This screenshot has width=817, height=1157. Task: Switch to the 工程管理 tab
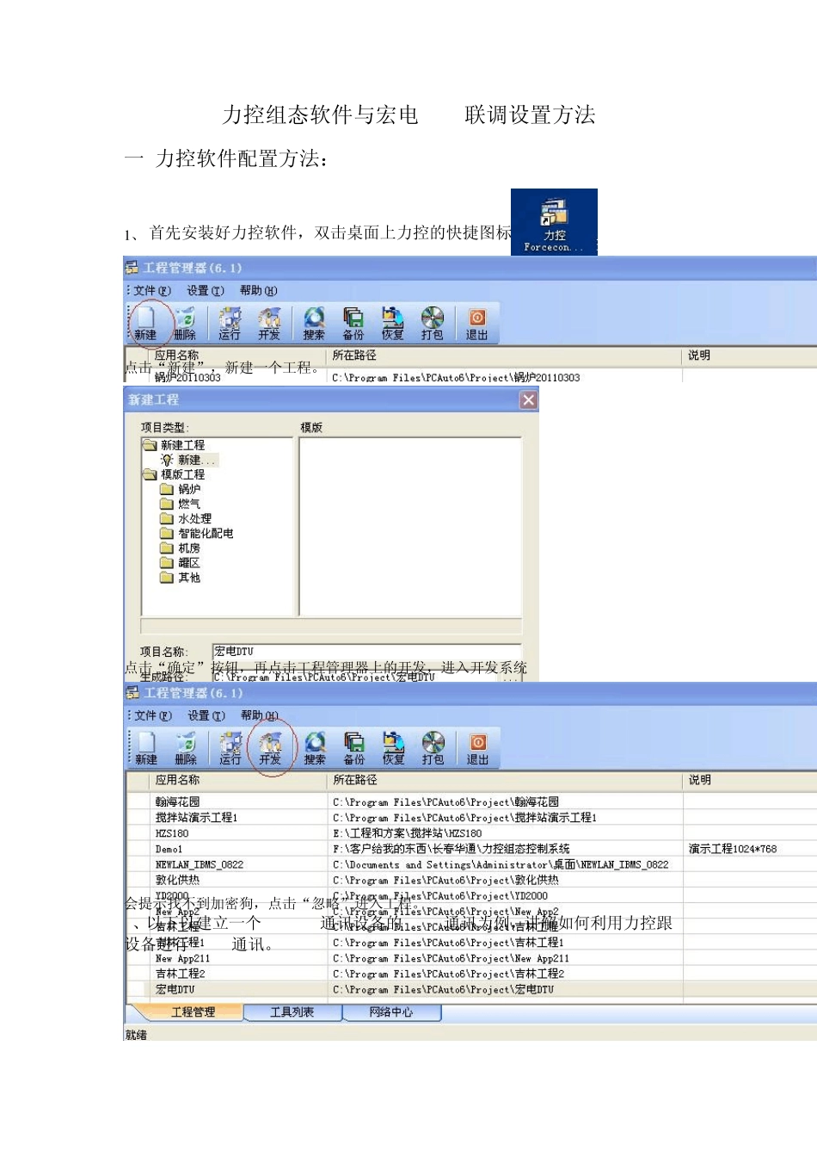pyautogui.click(x=193, y=1012)
